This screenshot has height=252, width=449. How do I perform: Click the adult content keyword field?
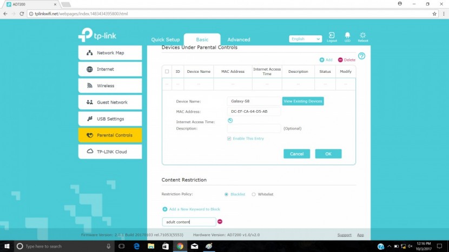[x=189, y=222]
